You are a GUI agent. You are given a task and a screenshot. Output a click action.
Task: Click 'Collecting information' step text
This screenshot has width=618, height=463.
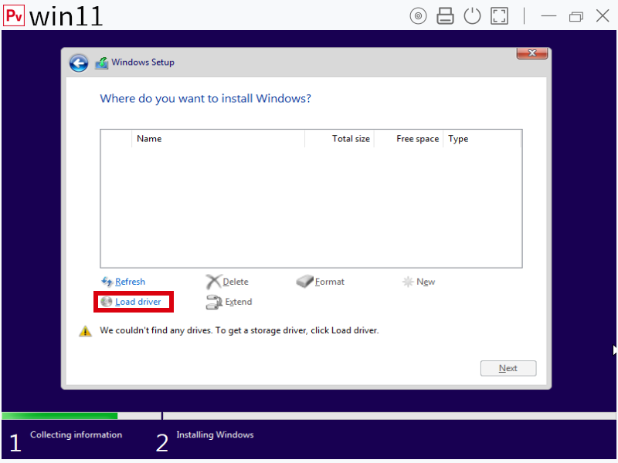pyautogui.click(x=76, y=434)
